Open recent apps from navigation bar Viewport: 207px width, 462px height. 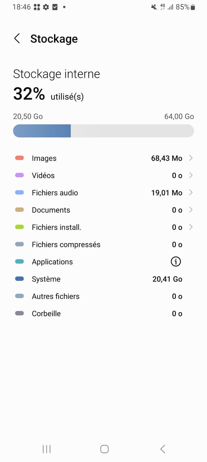point(47,449)
